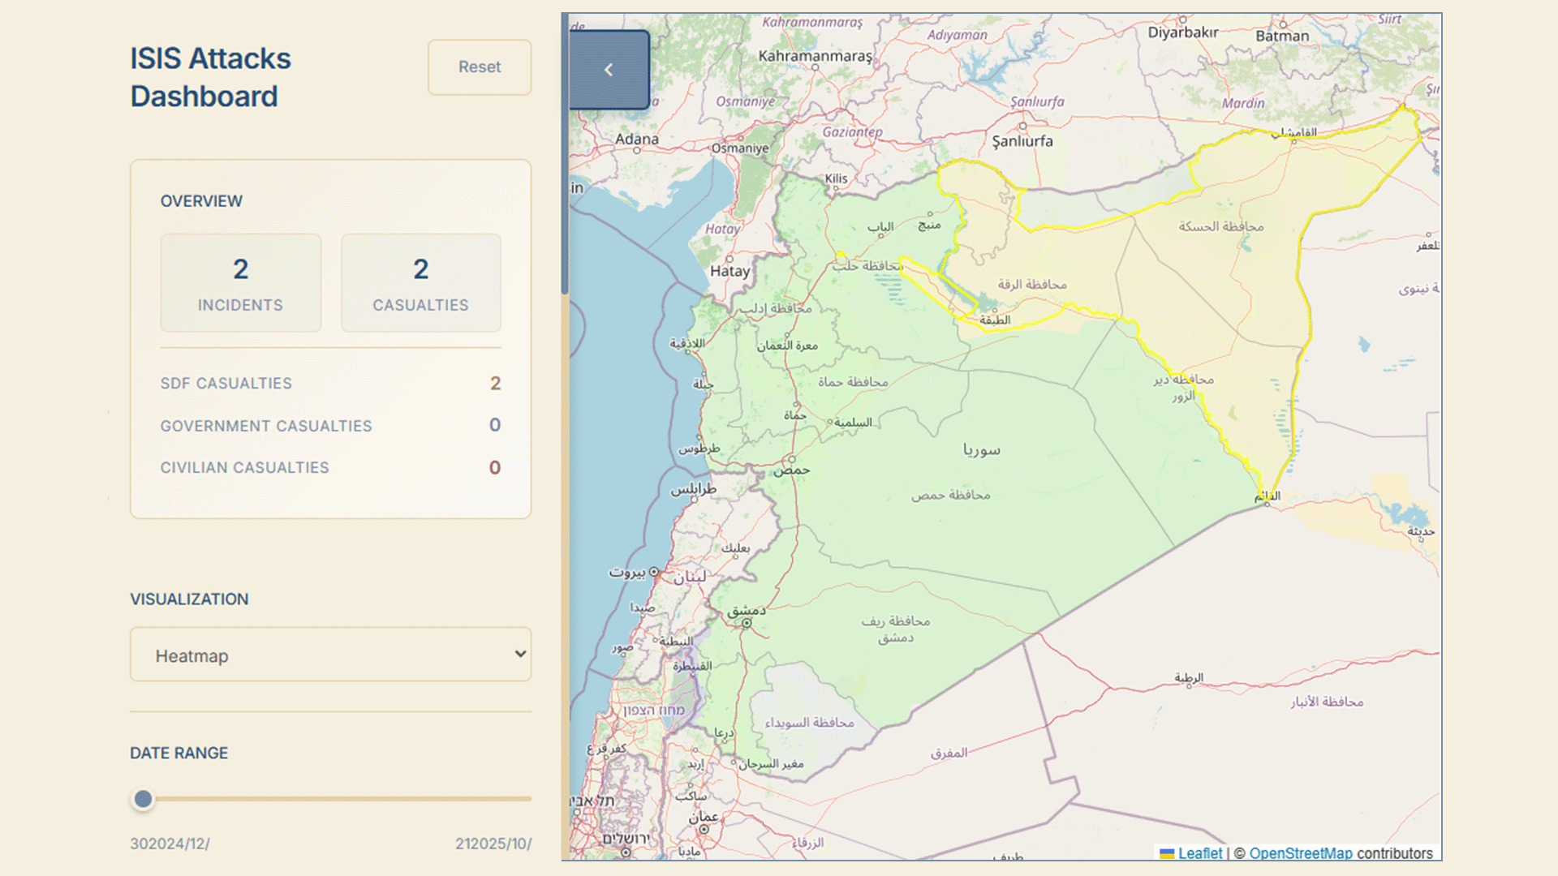Select the Casualties overview card
Viewport: 1558px width, 876px height.
(x=420, y=283)
